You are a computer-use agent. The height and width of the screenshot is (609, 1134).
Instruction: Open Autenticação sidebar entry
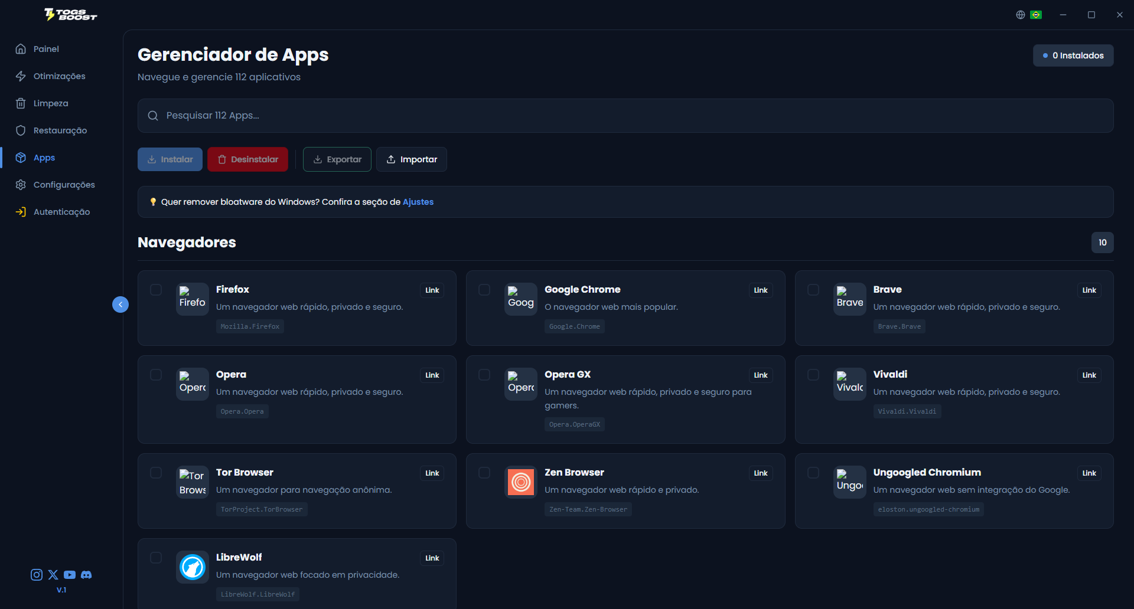tap(53, 212)
